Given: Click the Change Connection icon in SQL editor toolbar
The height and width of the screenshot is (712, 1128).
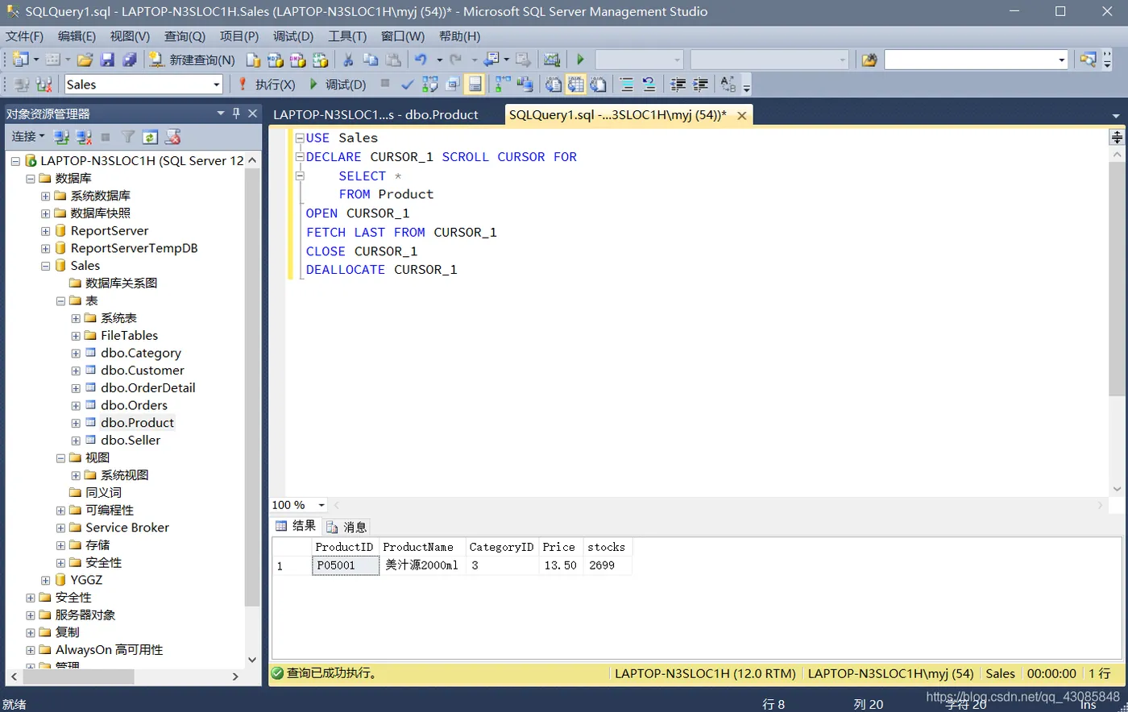Looking at the screenshot, I should coord(44,84).
